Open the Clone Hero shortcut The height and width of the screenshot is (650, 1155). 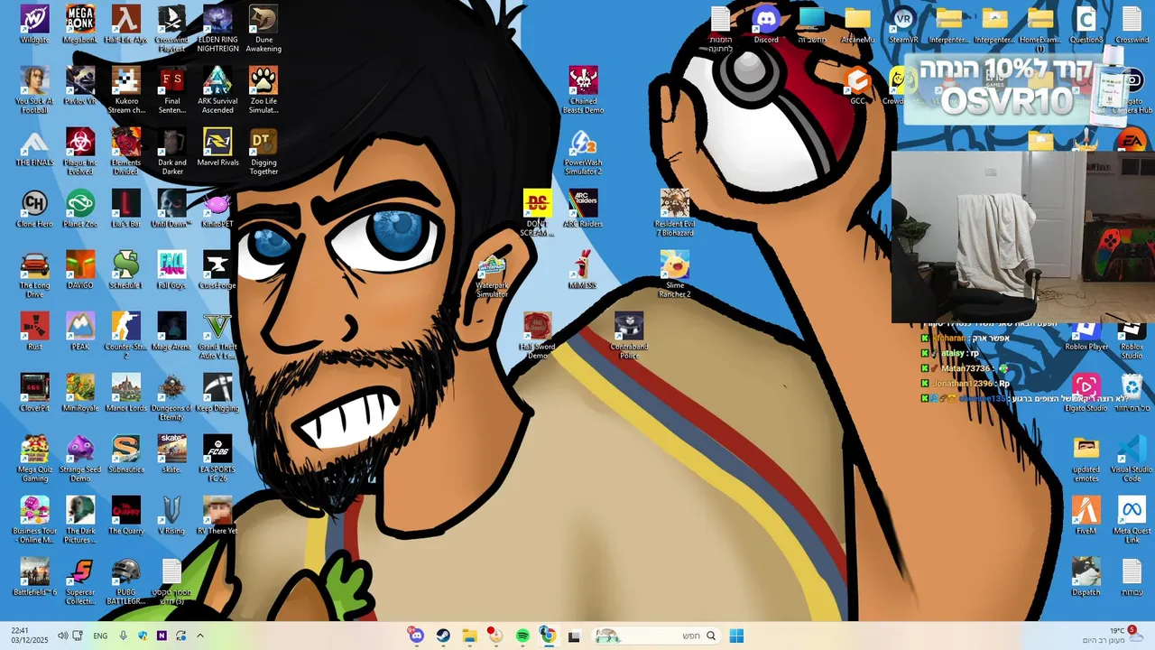(x=34, y=209)
